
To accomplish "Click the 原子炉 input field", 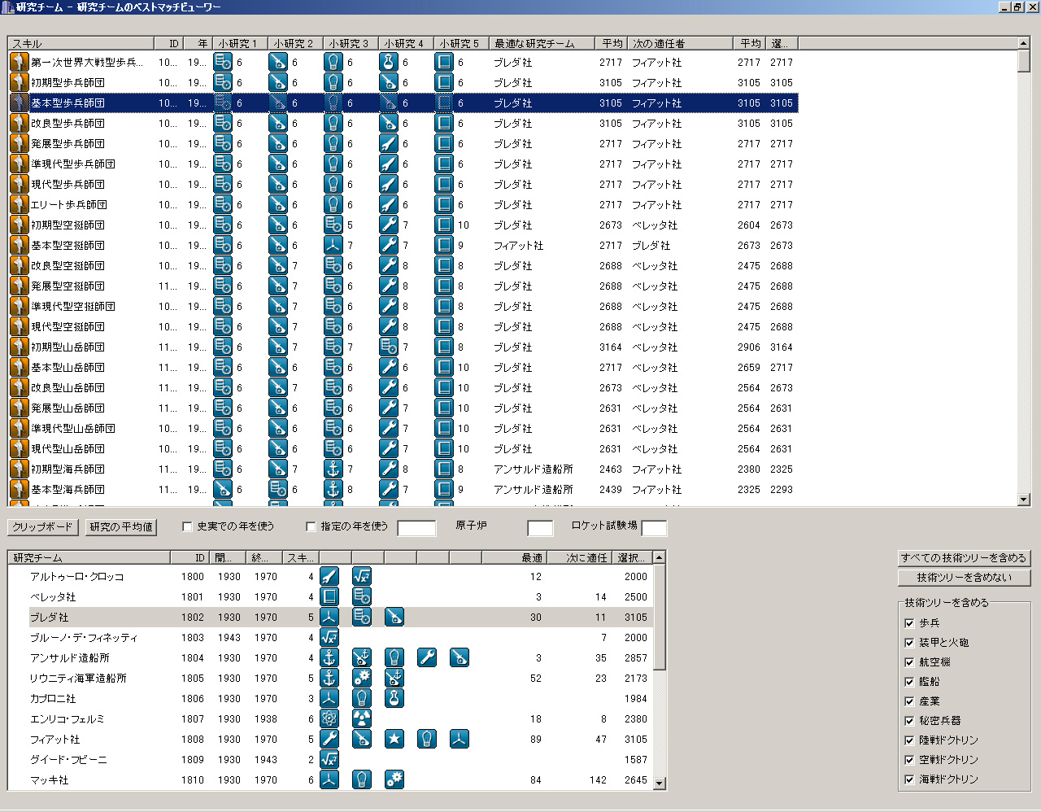I will pos(540,528).
